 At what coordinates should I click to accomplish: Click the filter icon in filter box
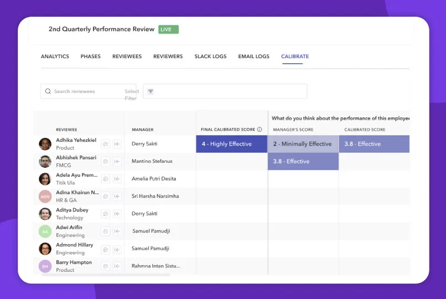coord(151,91)
